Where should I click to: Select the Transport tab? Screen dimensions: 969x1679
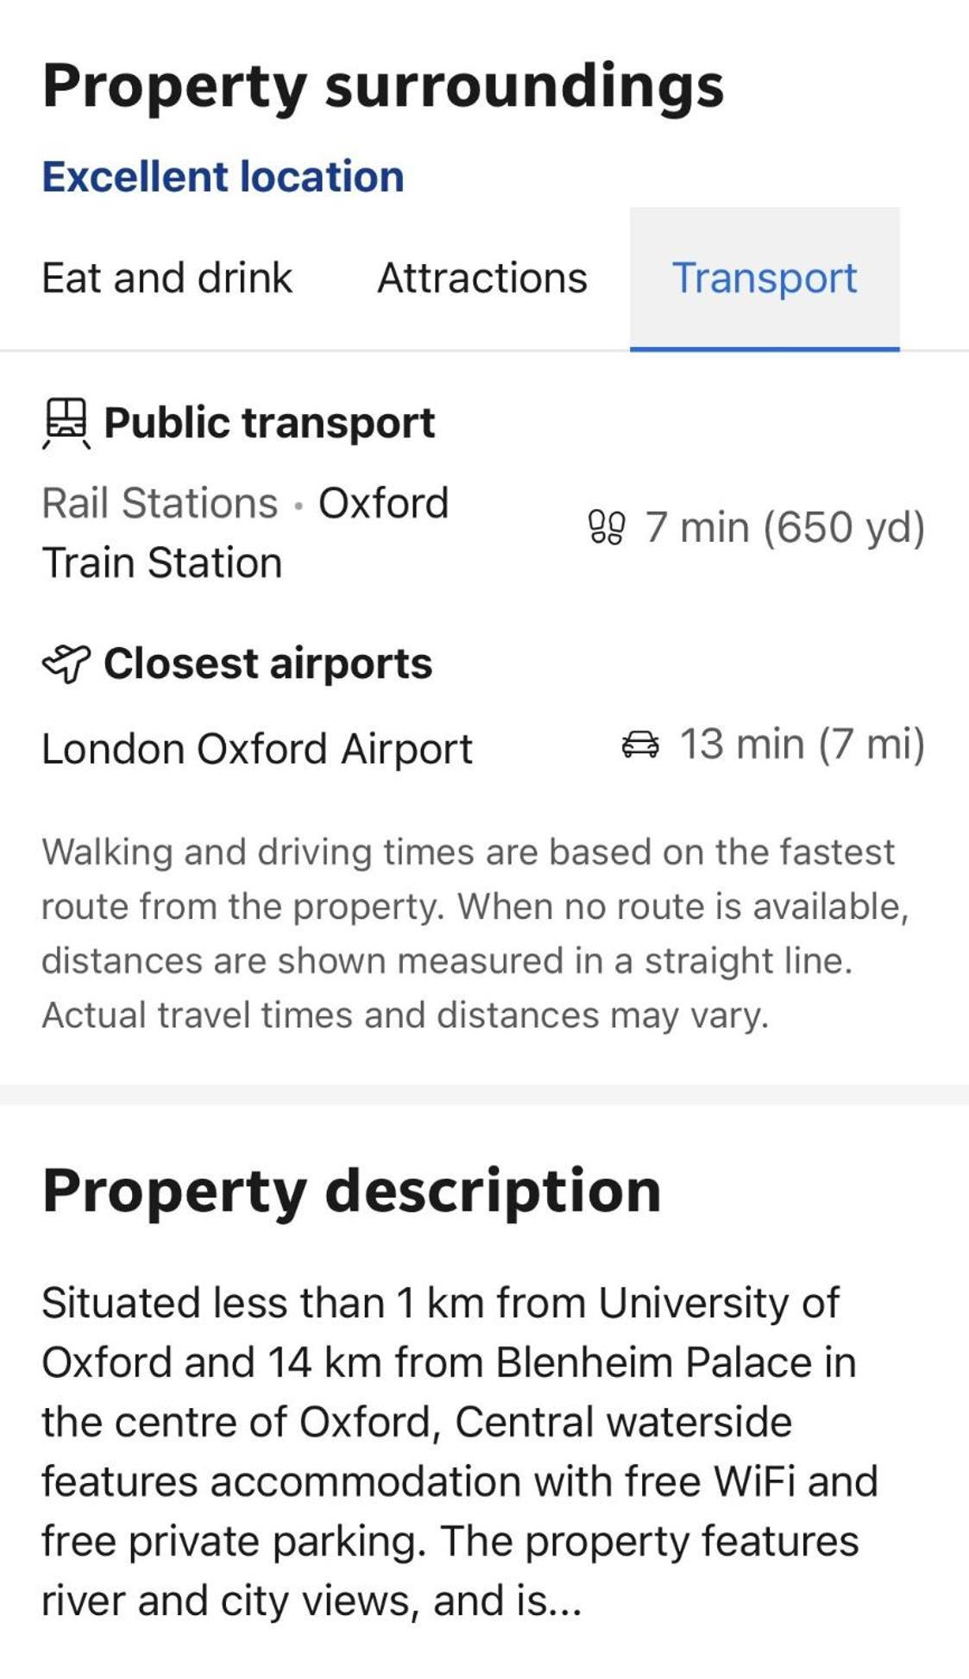(x=765, y=279)
